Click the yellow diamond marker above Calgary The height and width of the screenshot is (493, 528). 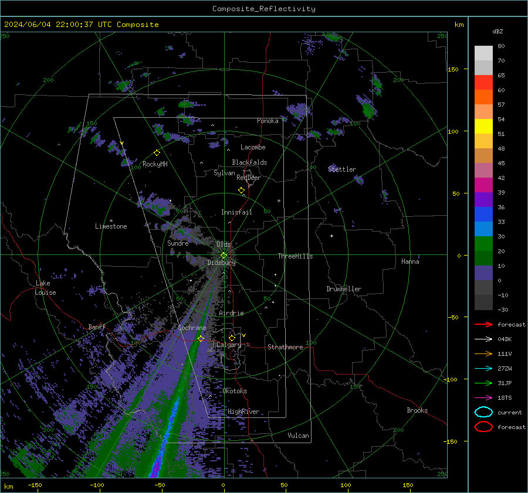coord(232,338)
